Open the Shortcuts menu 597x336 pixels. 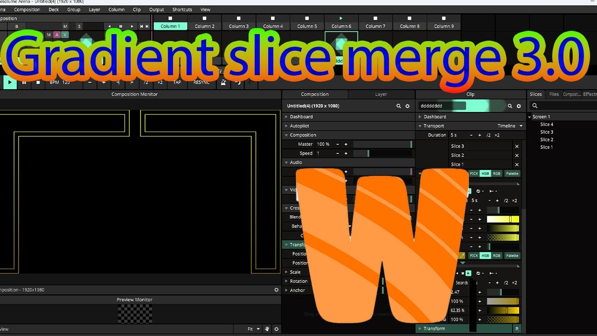(182, 9)
